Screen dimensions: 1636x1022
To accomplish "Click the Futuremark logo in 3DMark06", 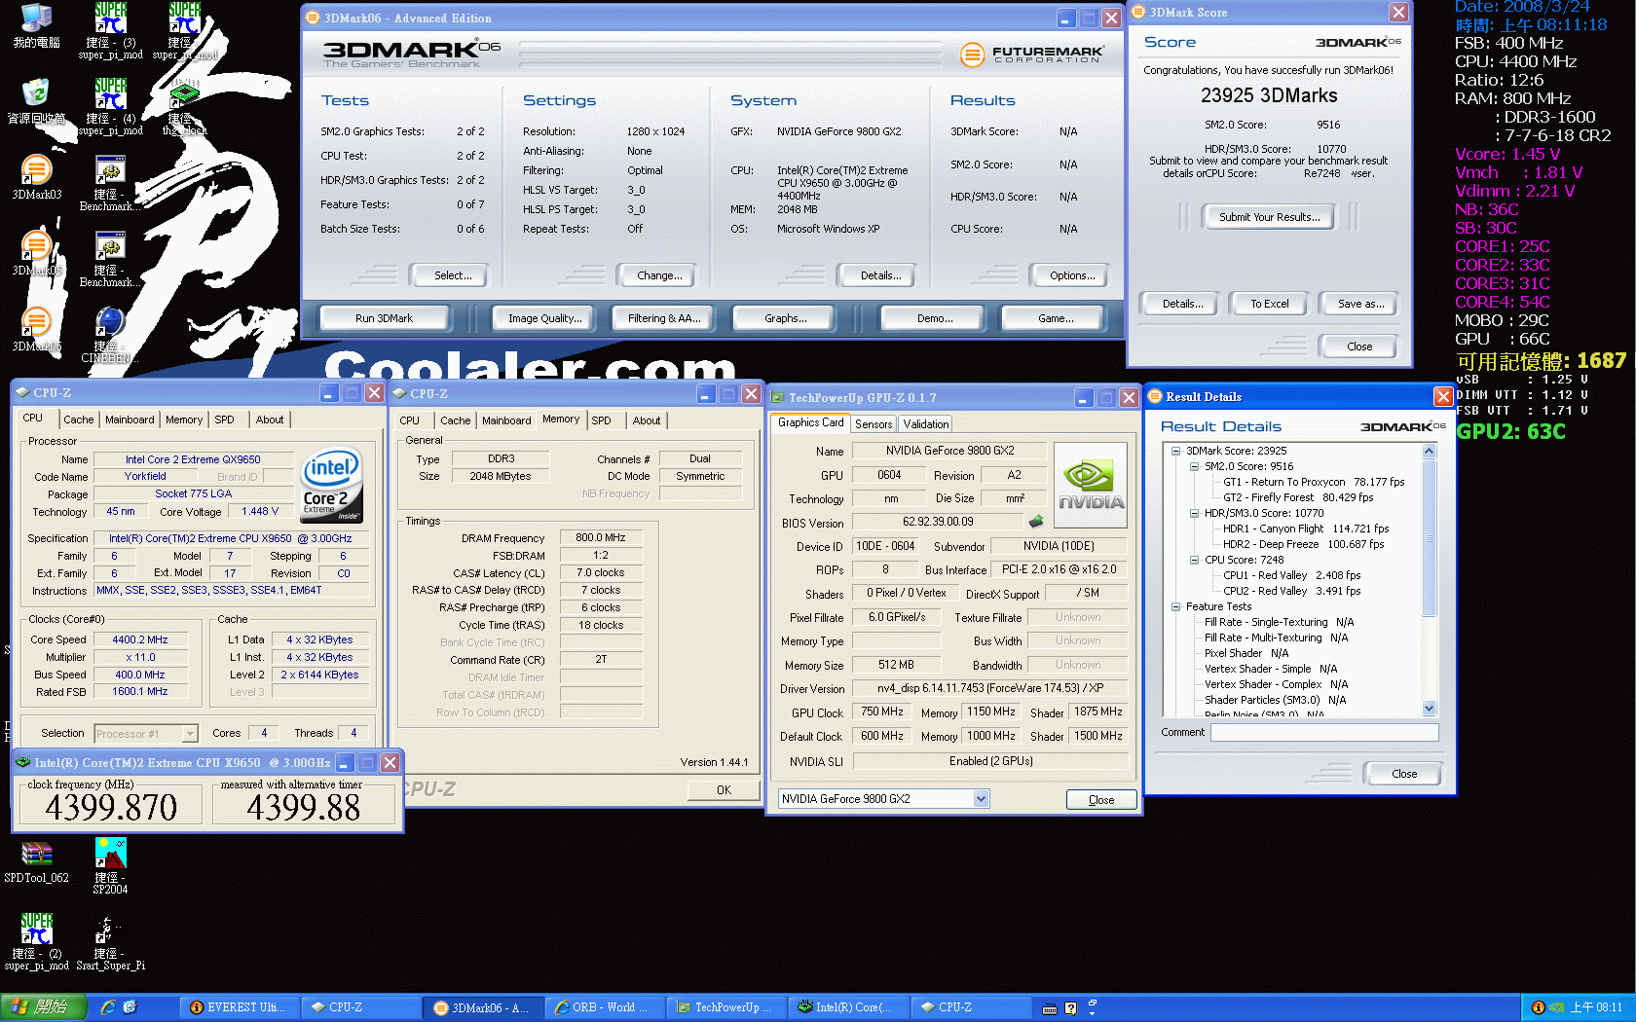I will coord(1032,55).
